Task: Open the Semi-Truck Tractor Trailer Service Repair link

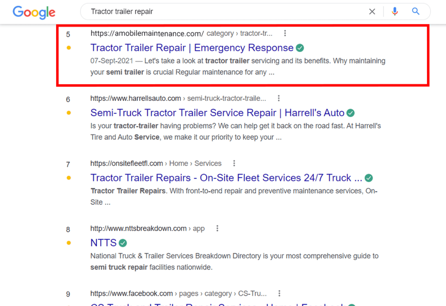Action: 217,113
